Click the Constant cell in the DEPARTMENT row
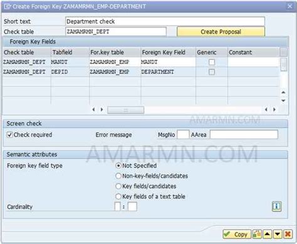This screenshot has height=244, width=297. click(x=253, y=72)
